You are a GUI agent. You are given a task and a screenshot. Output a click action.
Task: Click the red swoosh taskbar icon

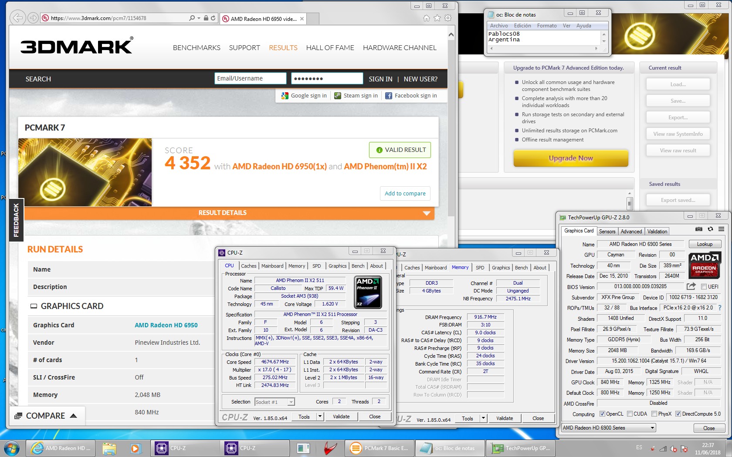tap(330, 448)
